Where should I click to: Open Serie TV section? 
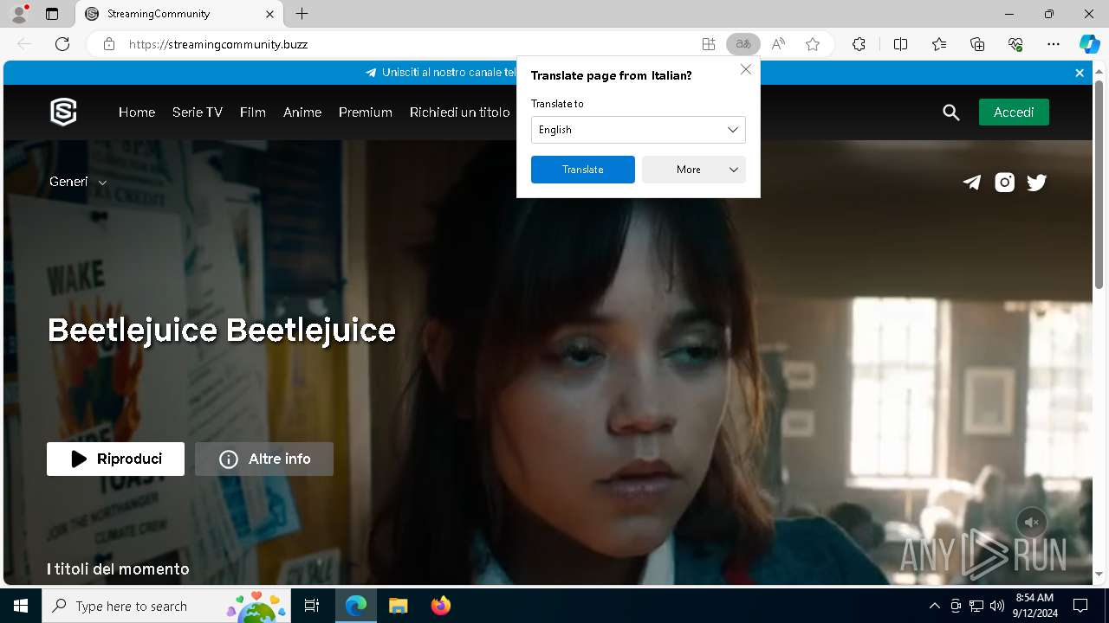(198, 112)
